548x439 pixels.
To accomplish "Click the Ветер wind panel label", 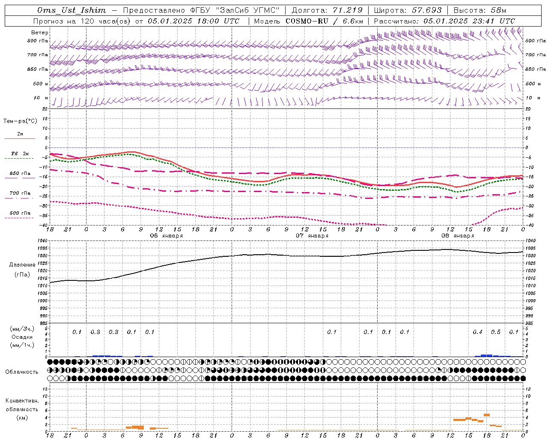I will 40,33.
